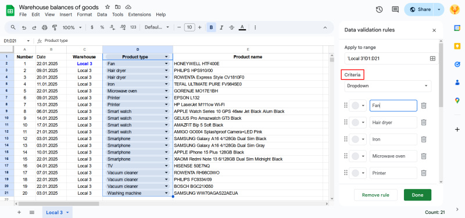Open Google Tasks in the side panel

coord(457,64)
